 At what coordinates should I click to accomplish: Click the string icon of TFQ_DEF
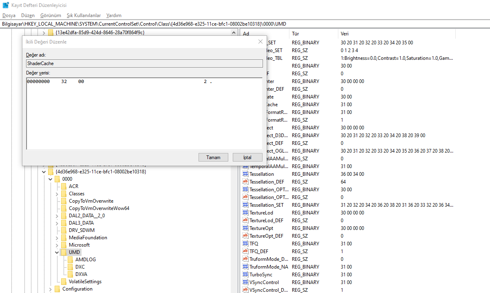pyautogui.click(x=245, y=251)
